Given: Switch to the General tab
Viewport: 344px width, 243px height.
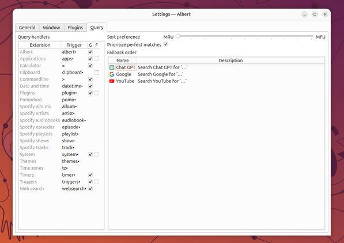Looking at the screenshot, I should [x=27, y=28].
